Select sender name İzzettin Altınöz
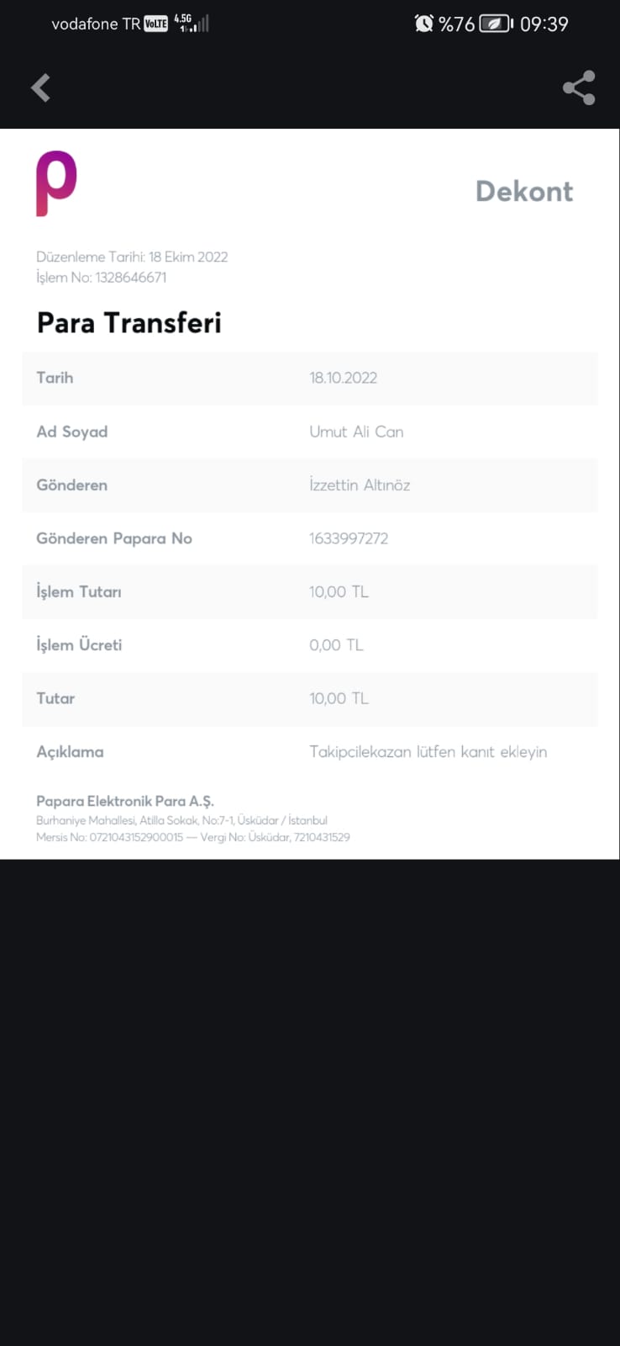This screenshot has width=620, height=1346. (x=360, y=485)
